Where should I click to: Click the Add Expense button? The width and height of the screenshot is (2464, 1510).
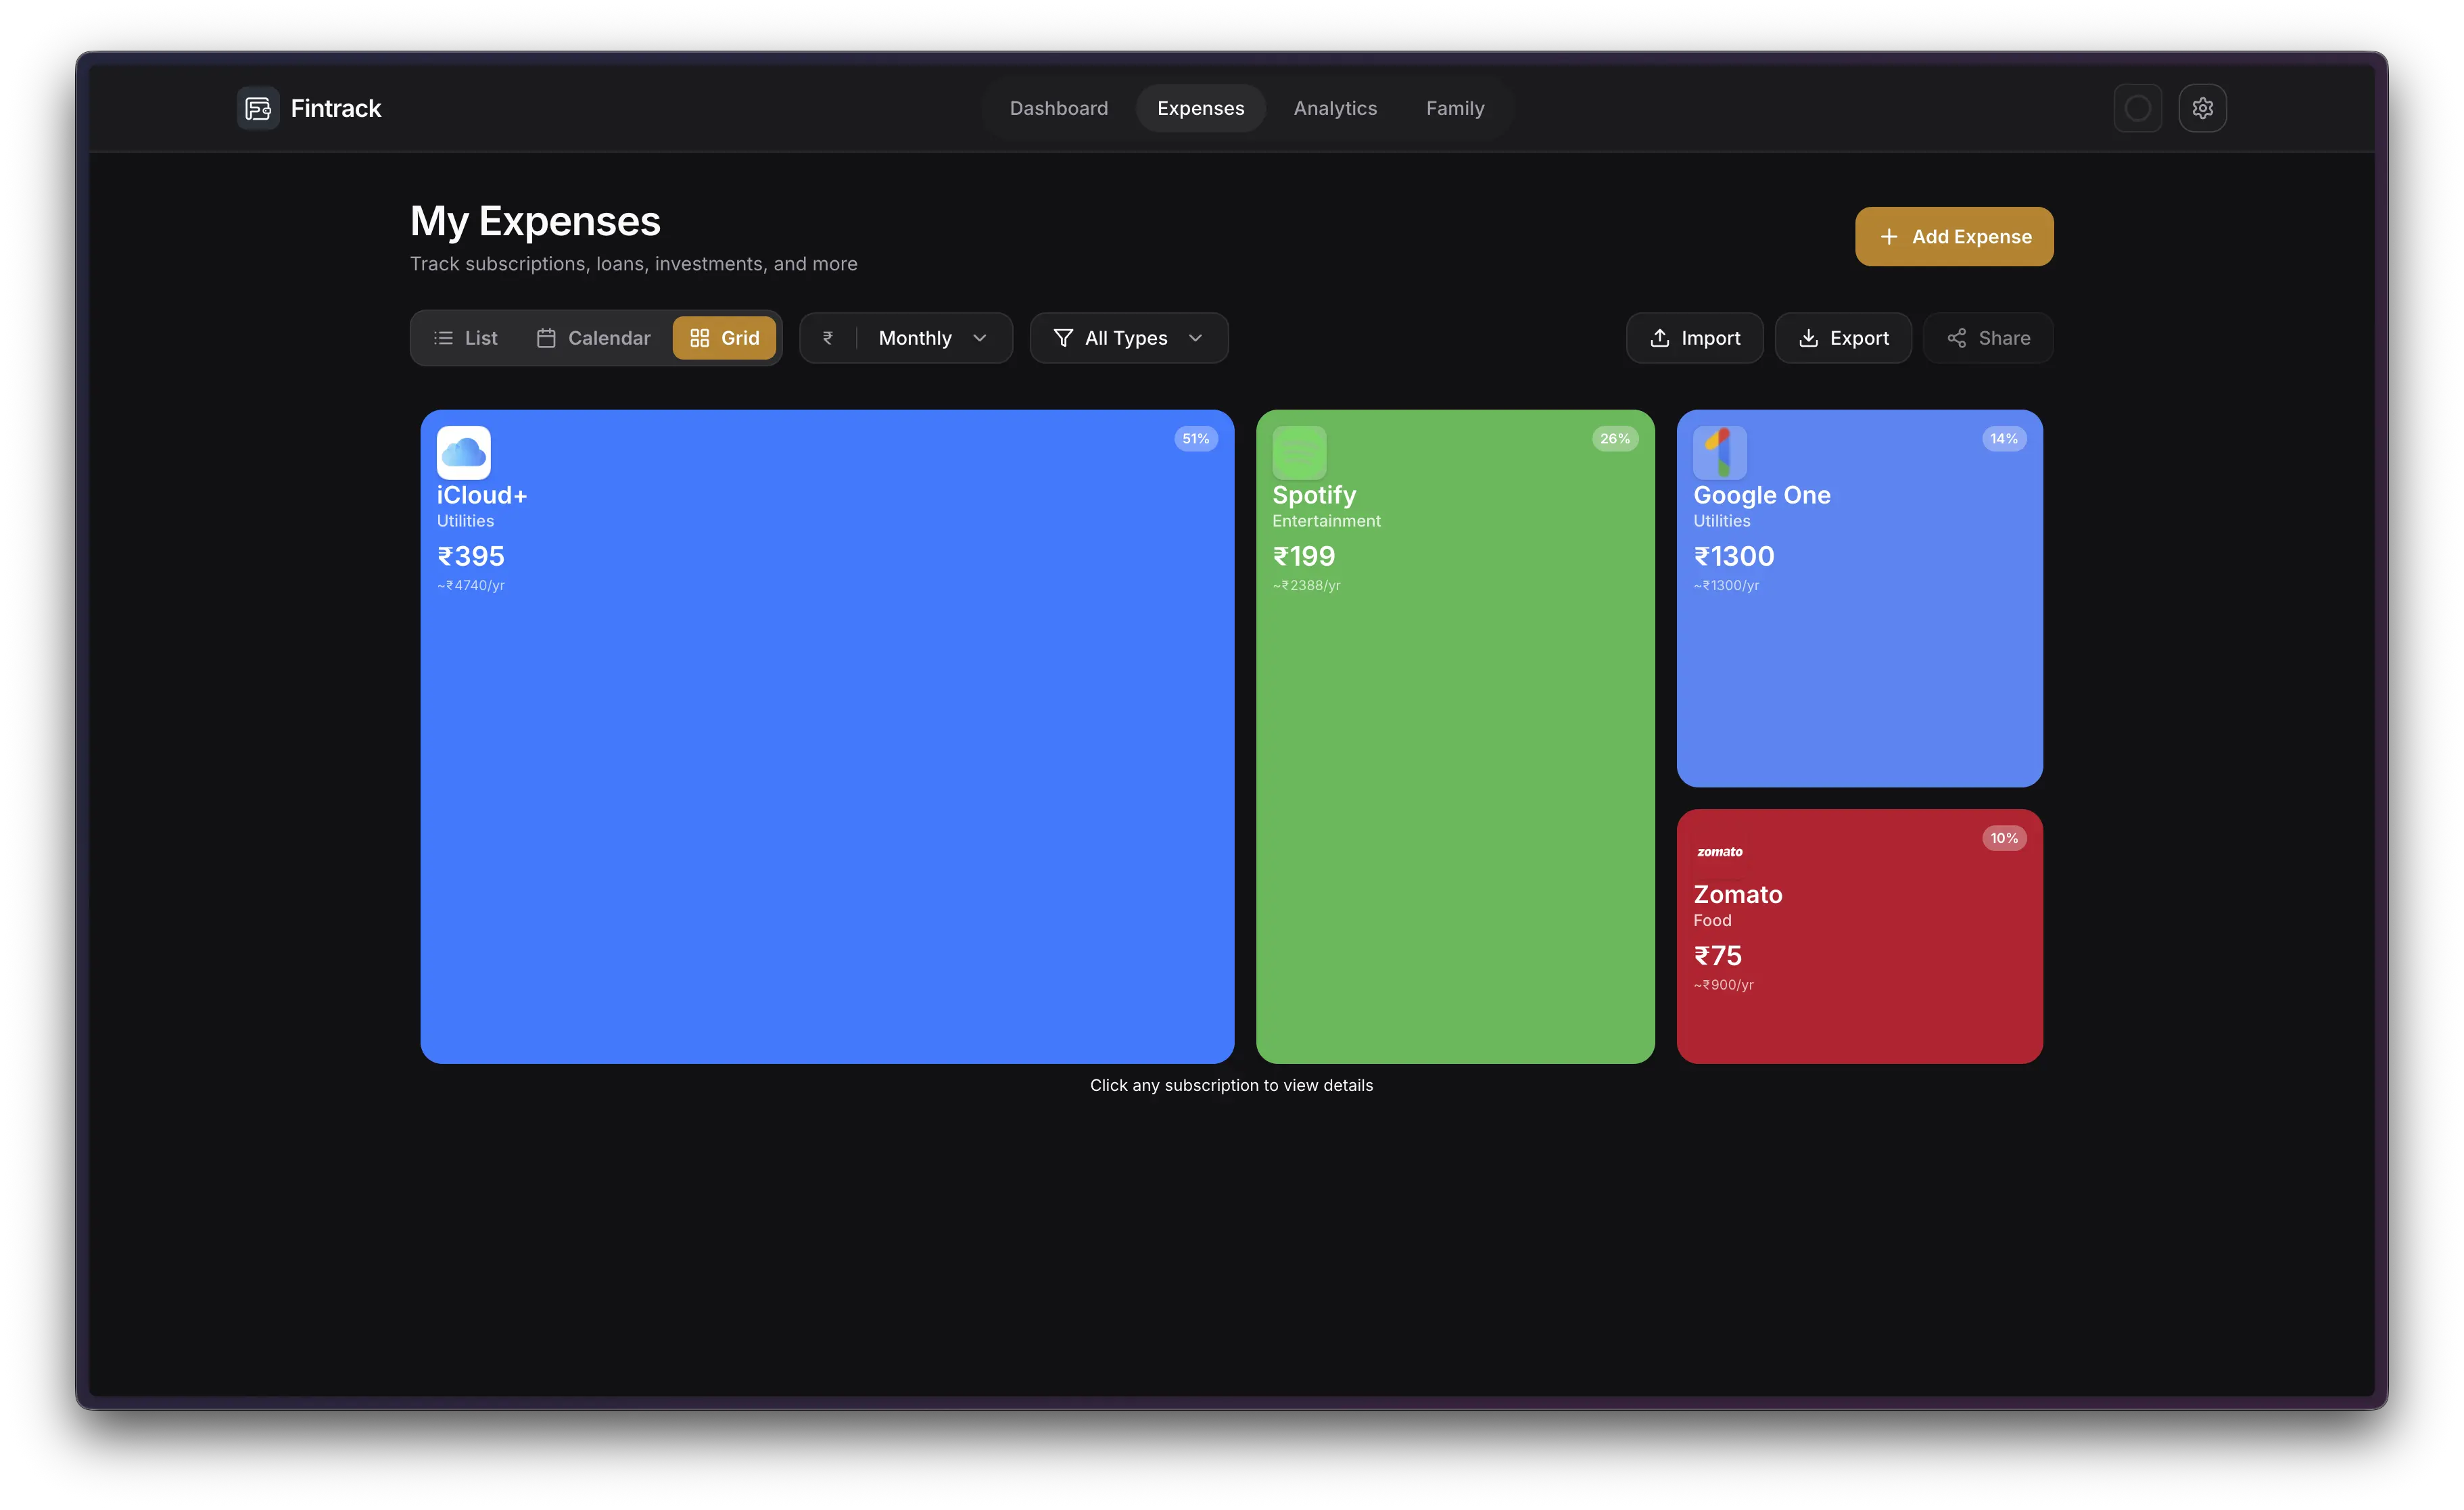(x=1954, y=237)
